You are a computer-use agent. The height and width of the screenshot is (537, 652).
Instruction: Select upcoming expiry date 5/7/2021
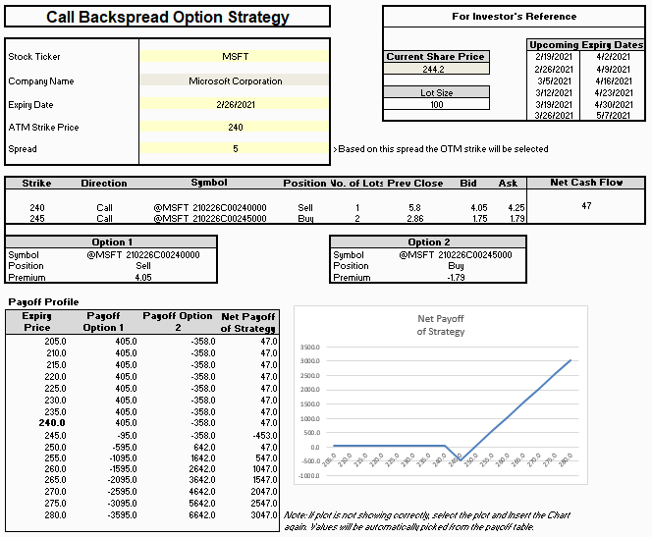click(613, 115)
